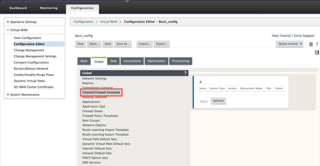The width and height of the screenshot is (320, 166).
Task: Select the Global editor tab
Action: click(x=99, y=61)
